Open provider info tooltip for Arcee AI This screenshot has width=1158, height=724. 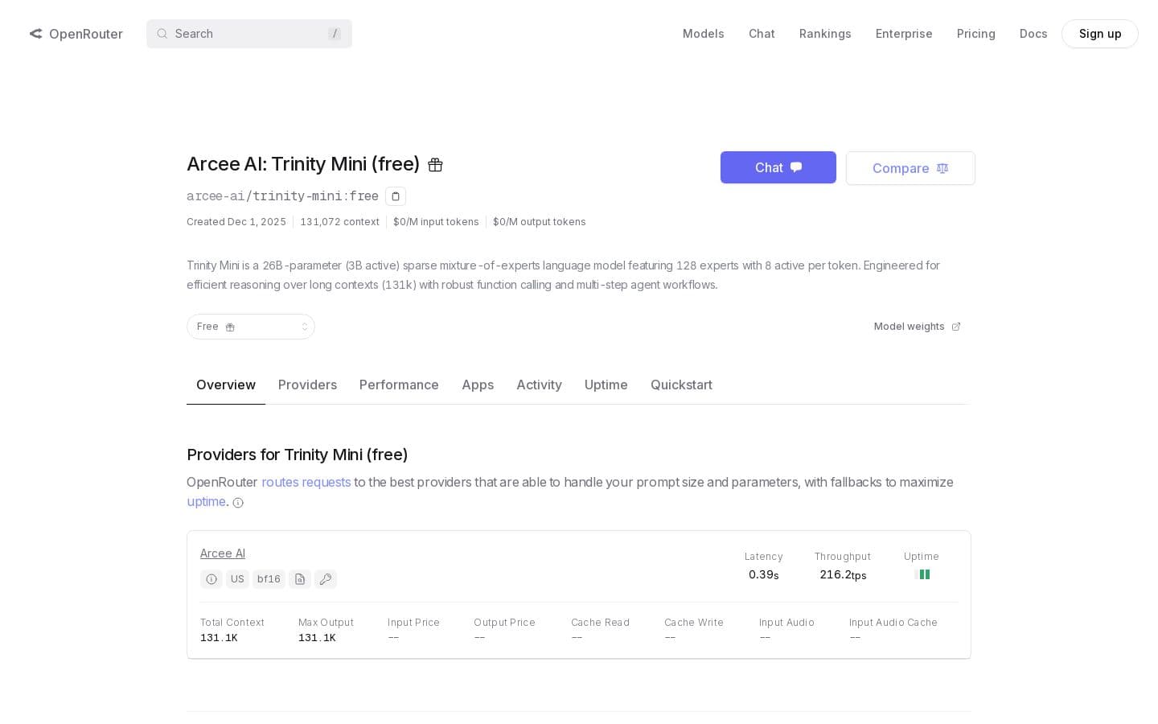click(211, 579)
